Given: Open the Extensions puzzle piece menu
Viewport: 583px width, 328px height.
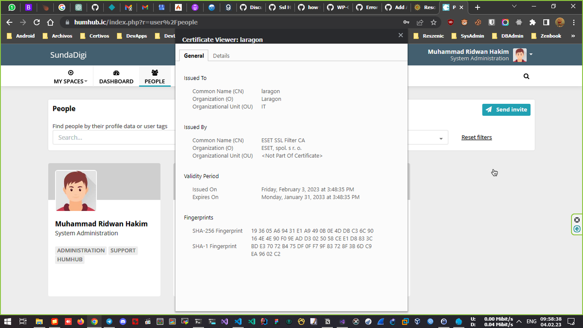Looking at the screenshot, I should [532, 22].
